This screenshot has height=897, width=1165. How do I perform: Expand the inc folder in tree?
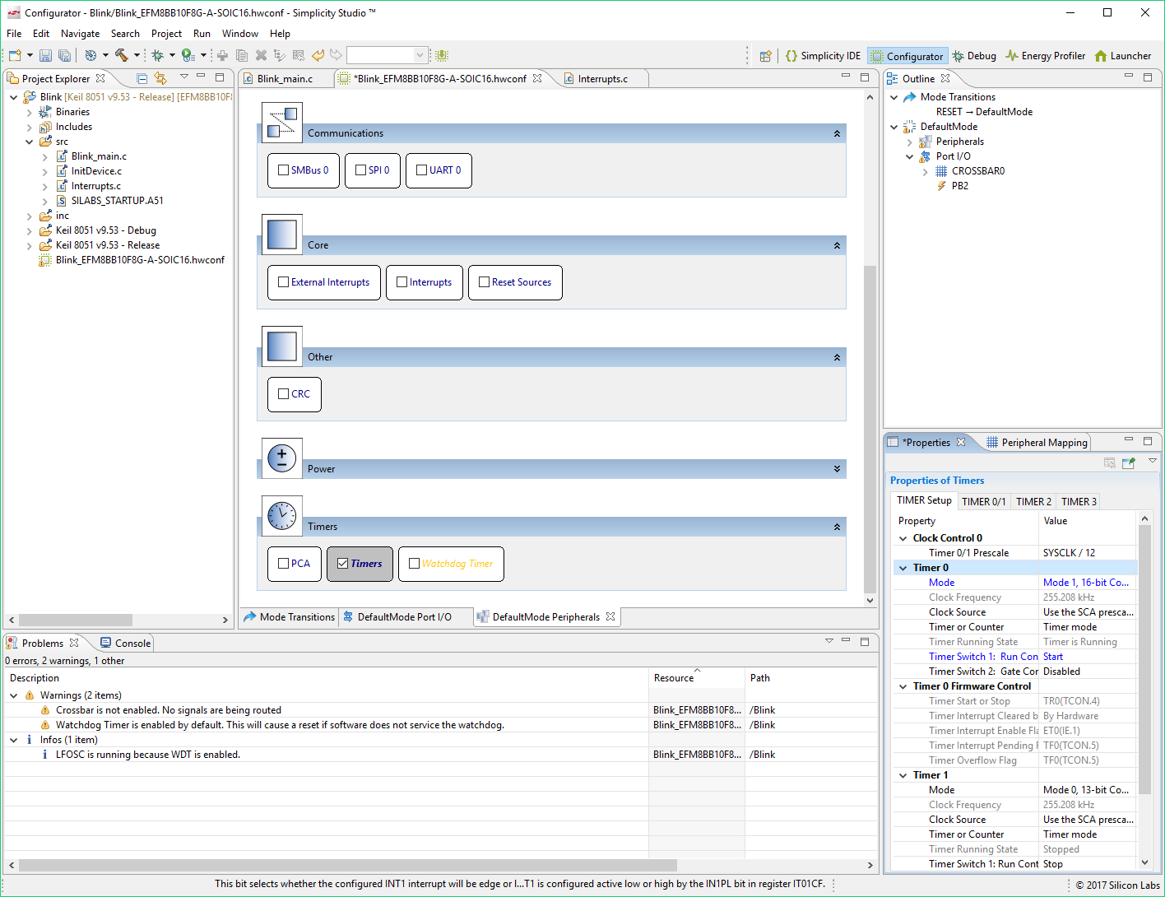(x=30, y=216)
